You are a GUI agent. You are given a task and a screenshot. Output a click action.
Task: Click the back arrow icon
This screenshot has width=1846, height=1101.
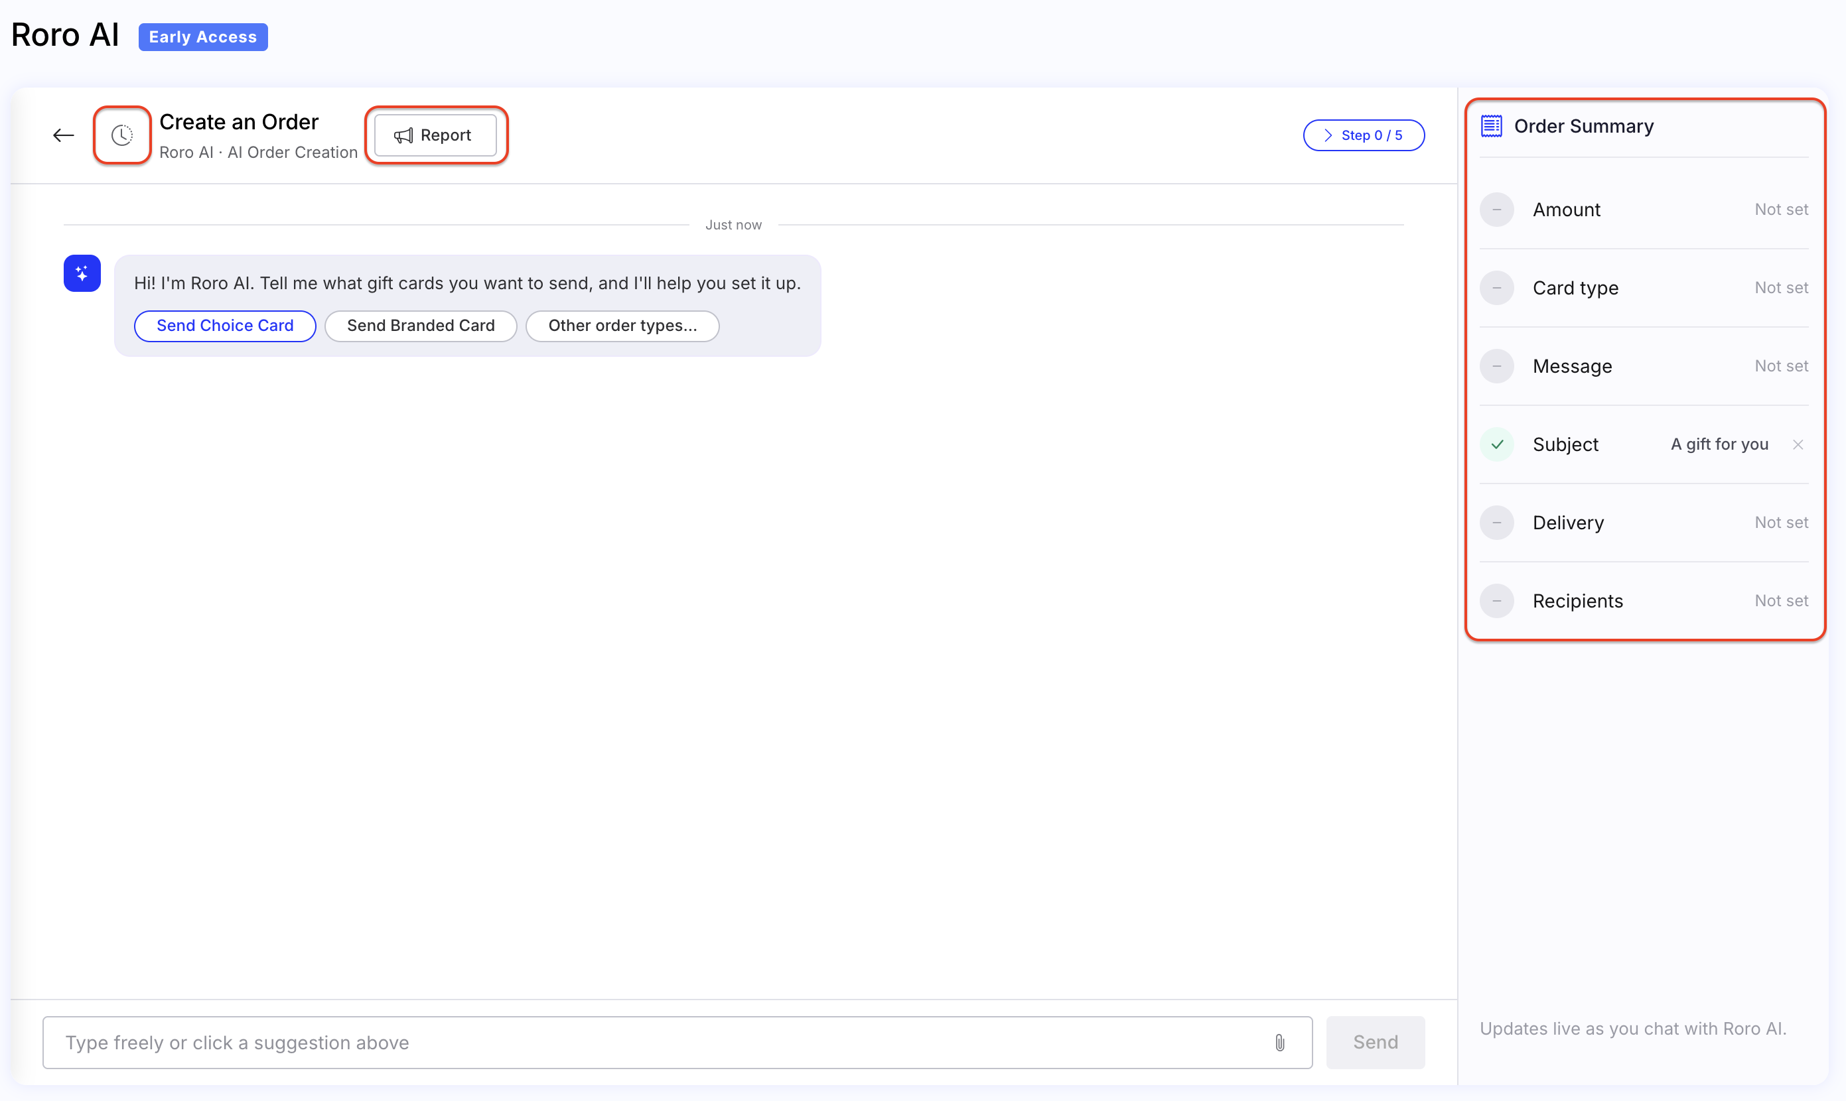tap(63, 135)
